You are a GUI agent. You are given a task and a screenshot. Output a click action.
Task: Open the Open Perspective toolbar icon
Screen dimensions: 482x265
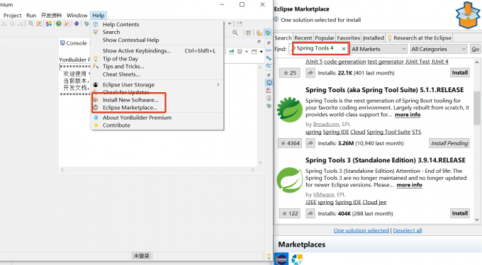click(x=248, y=33)
